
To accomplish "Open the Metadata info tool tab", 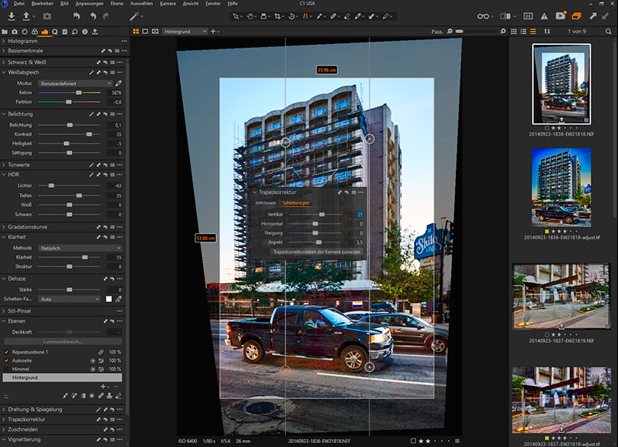I will tap(85, 32).
